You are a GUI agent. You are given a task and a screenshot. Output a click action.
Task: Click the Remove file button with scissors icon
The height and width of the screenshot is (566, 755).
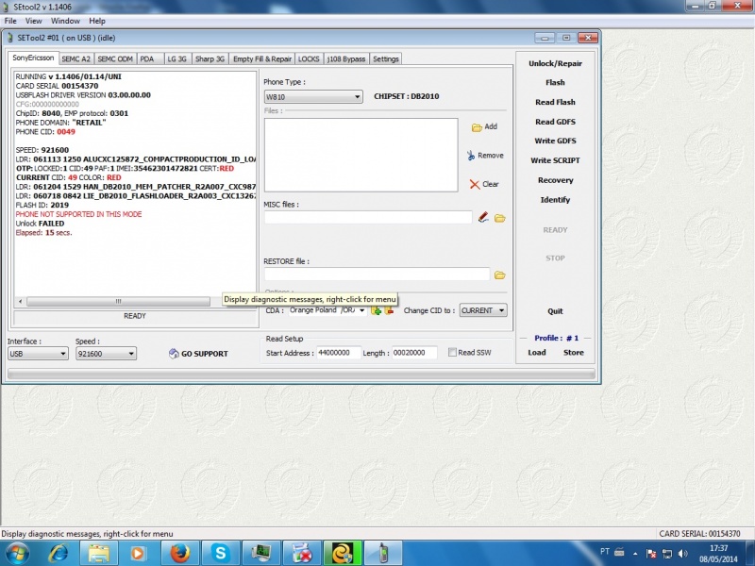pos(485,156)
